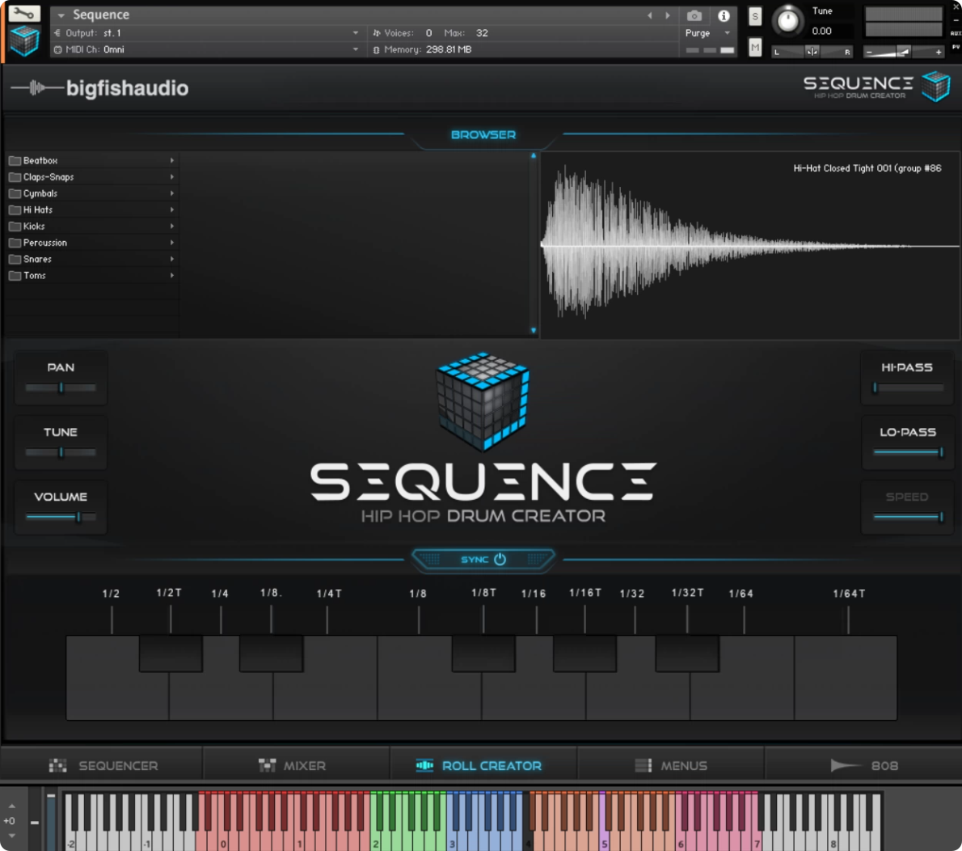Image resolution: width=962 pixels, height=851 pixels.
Task: Click the Menus list icon
Action: click(x=643, y=765)
